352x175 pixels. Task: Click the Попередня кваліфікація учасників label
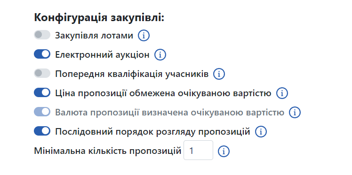[132, 74]
